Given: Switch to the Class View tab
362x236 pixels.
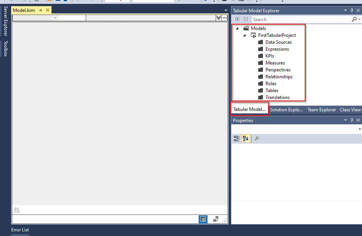Looking at the screenshot, I should click(x=350, y=110).
